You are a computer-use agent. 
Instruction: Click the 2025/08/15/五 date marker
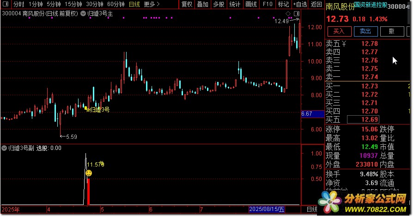click(x=267, y=209)
